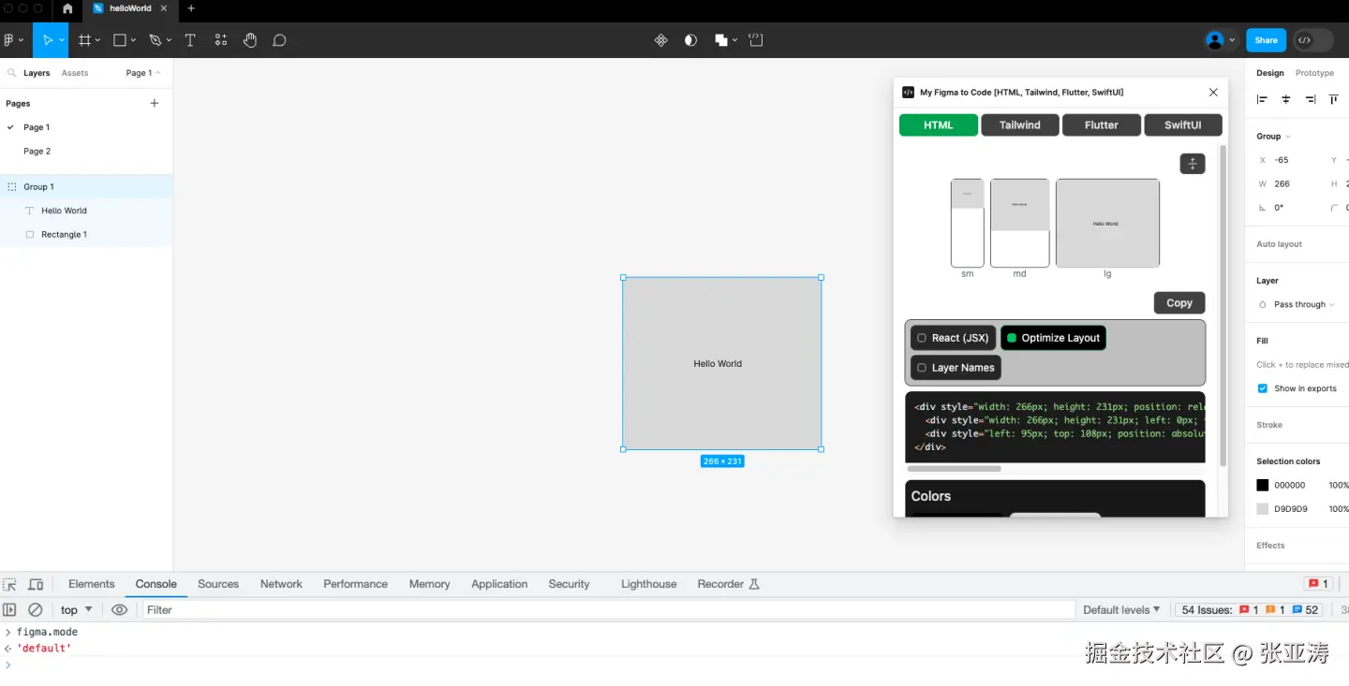Open the DevTools Network tab
Screen dimensions: 1349x686
tap(281, 584)
